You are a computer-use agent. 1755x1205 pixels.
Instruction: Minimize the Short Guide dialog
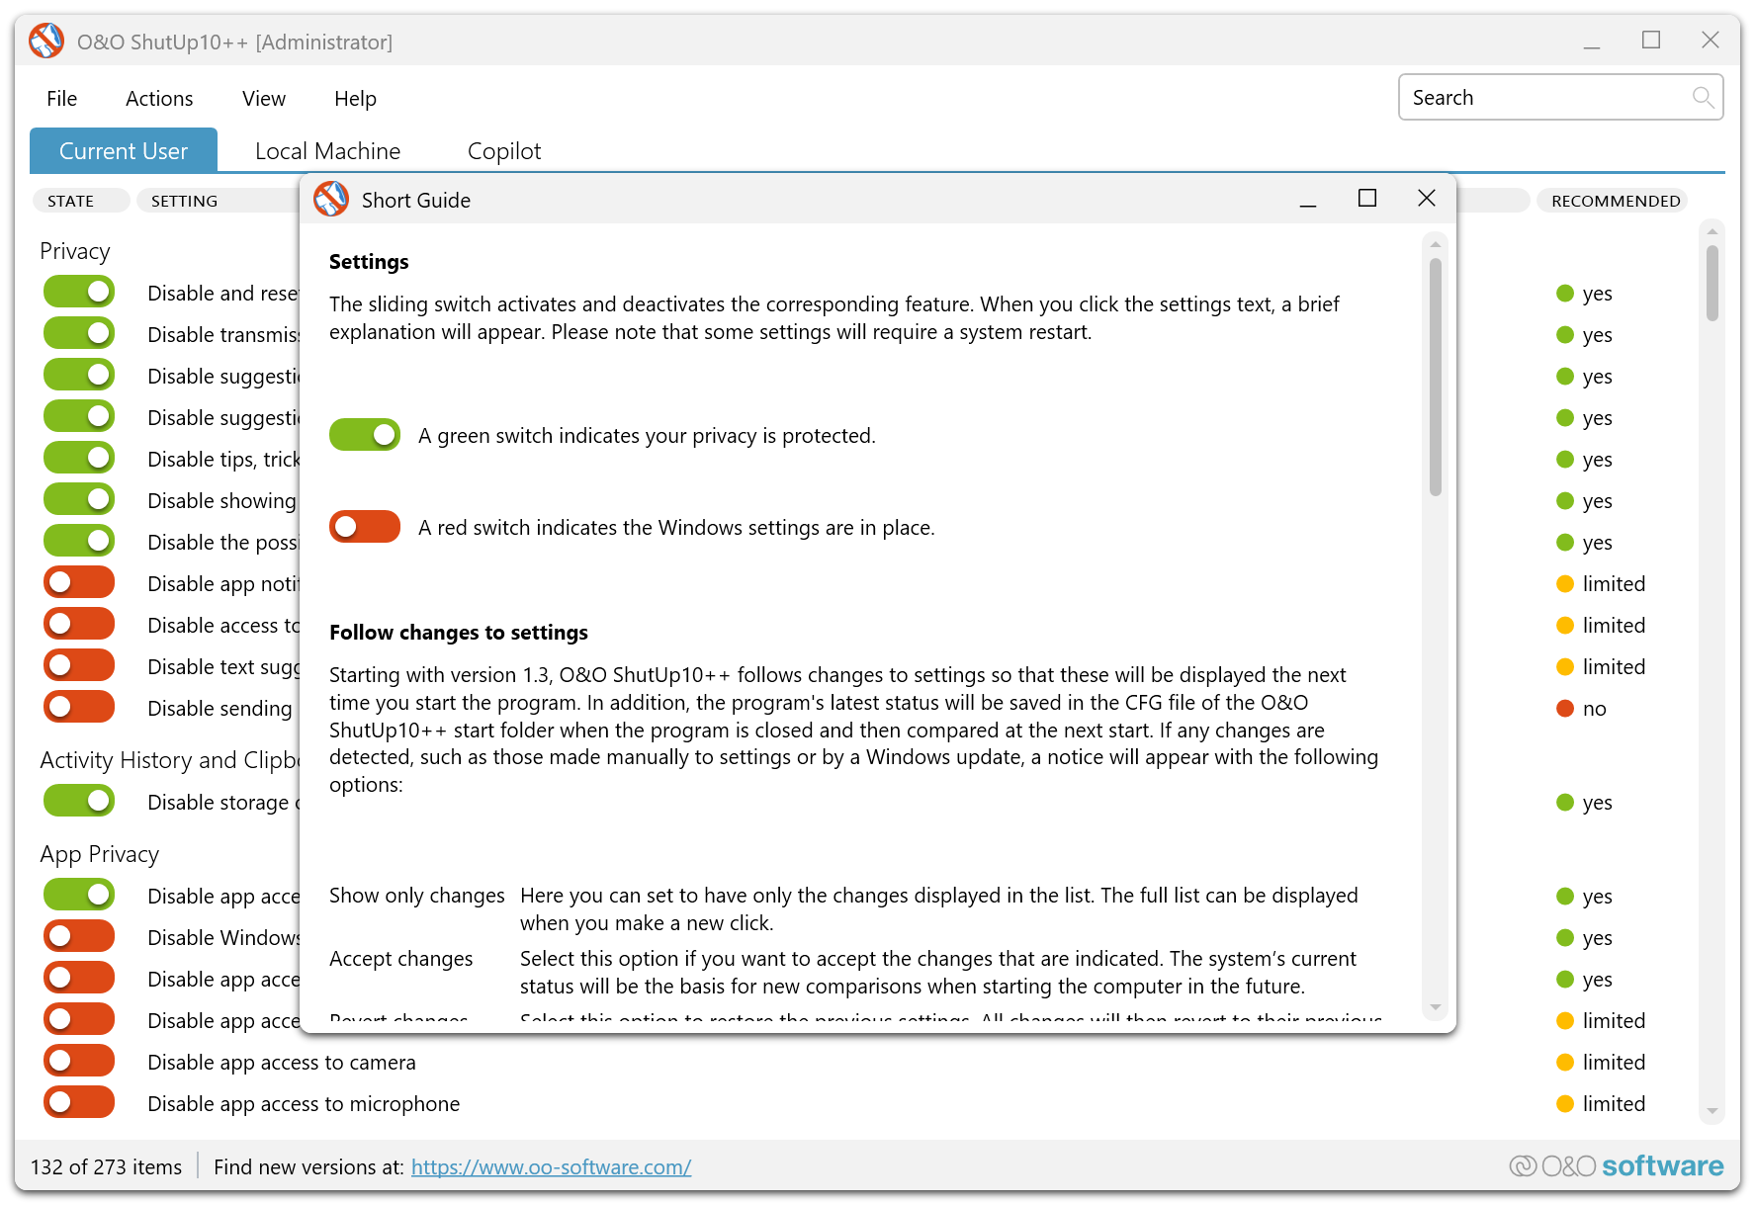1307,199
